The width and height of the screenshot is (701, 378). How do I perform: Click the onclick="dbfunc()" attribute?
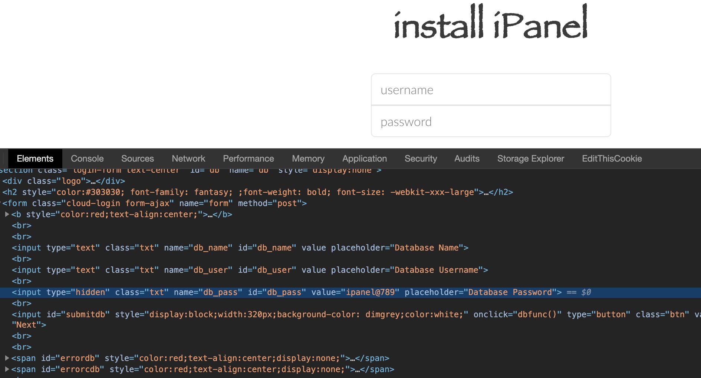517,314
